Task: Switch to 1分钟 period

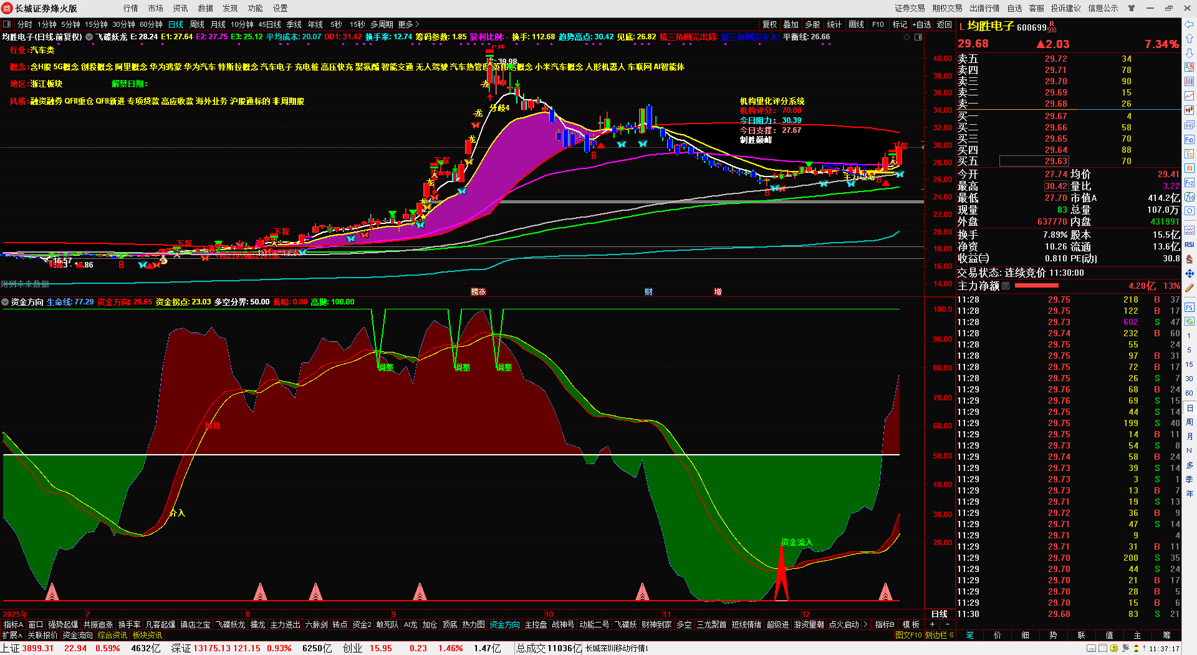Action: 47,24
